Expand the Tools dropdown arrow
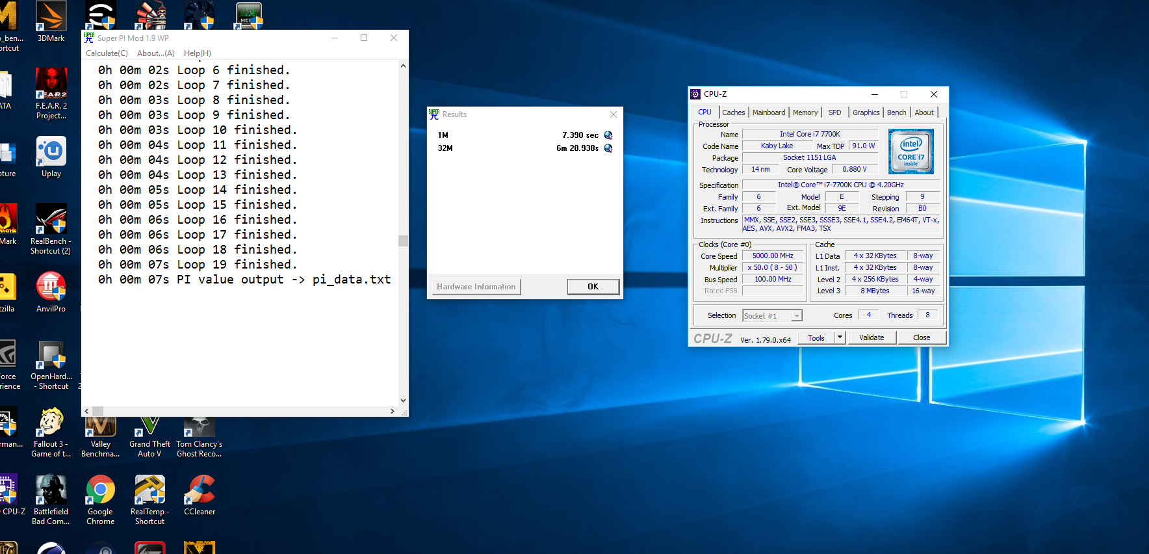The image size is (1149, 554). click(840, 337)
